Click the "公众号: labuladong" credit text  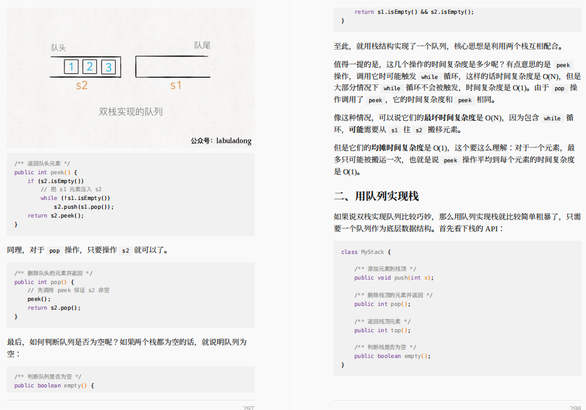point(221,140)
